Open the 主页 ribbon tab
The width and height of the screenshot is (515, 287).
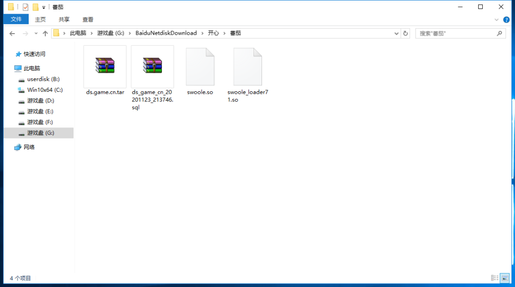(40, 20)
